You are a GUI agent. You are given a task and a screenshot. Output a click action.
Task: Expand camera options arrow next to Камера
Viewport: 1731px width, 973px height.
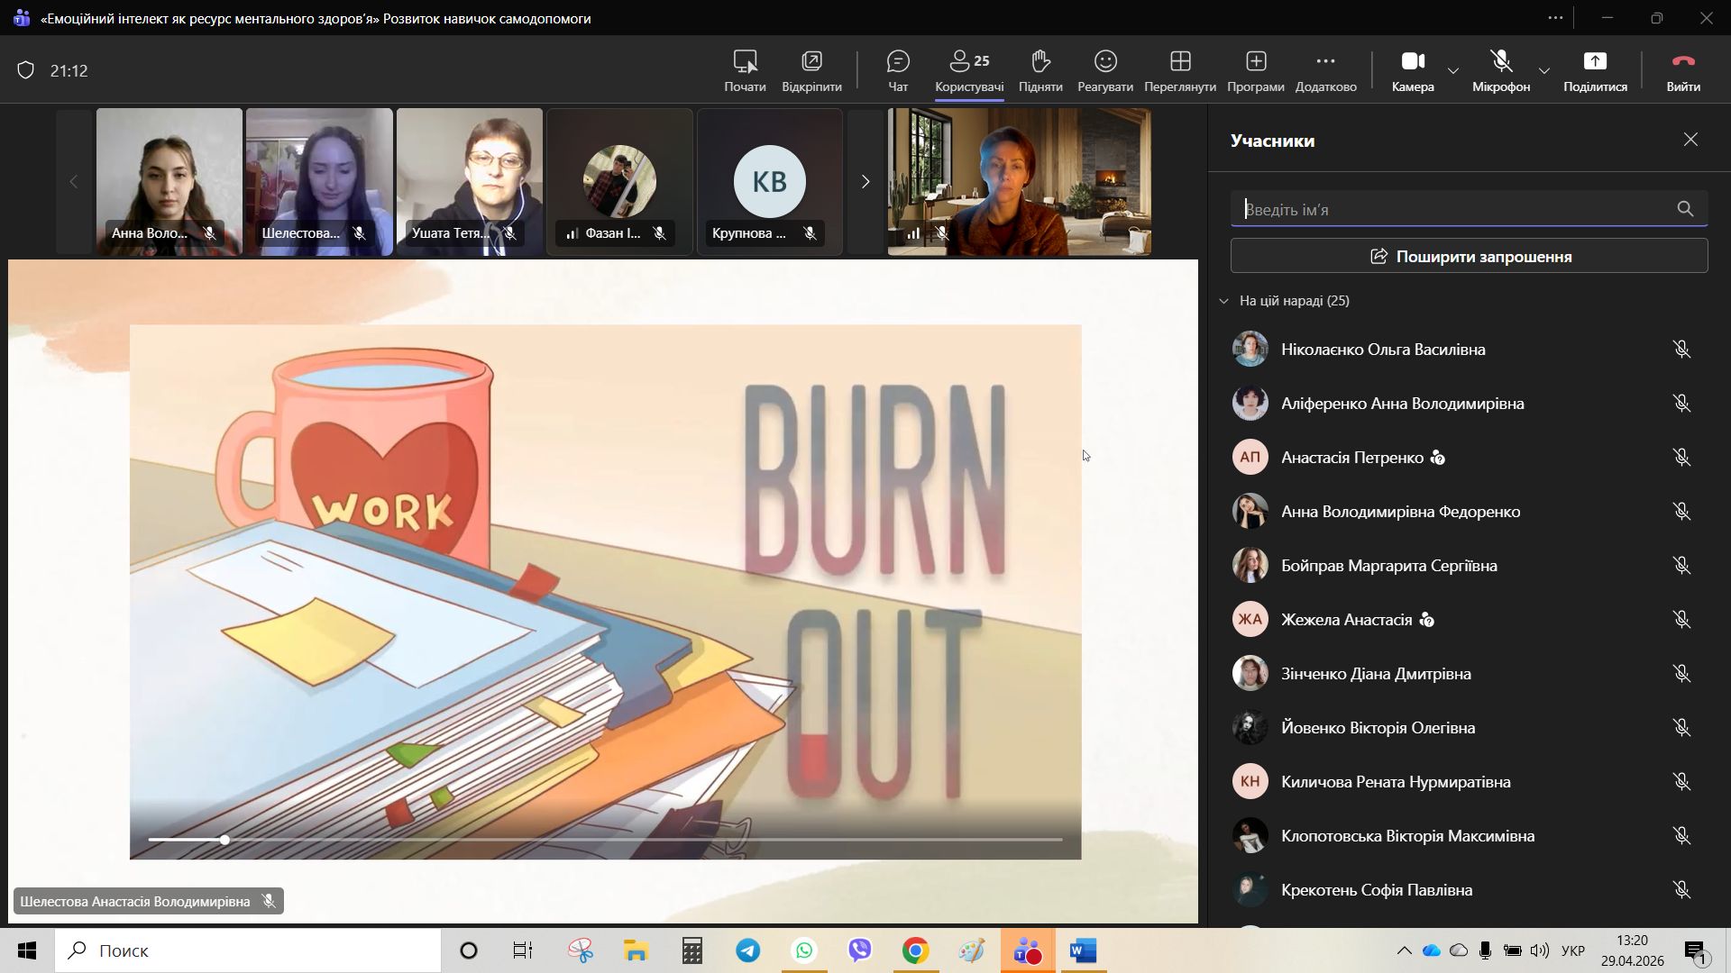click(1453, 71)
